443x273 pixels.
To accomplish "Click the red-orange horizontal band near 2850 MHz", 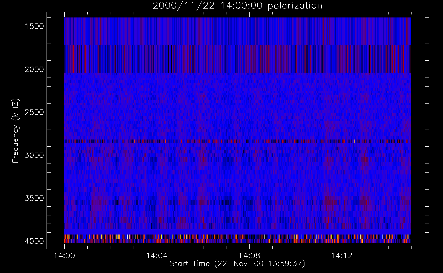I will coord(238,141).
